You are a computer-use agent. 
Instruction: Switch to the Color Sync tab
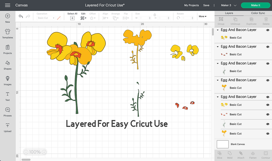pyautogui.click(x=258, y=13)
